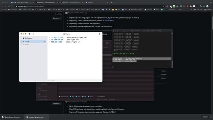The height and width of the screenshot is (120, 213).
Task: Close the downloads bar
Action: 211,117
